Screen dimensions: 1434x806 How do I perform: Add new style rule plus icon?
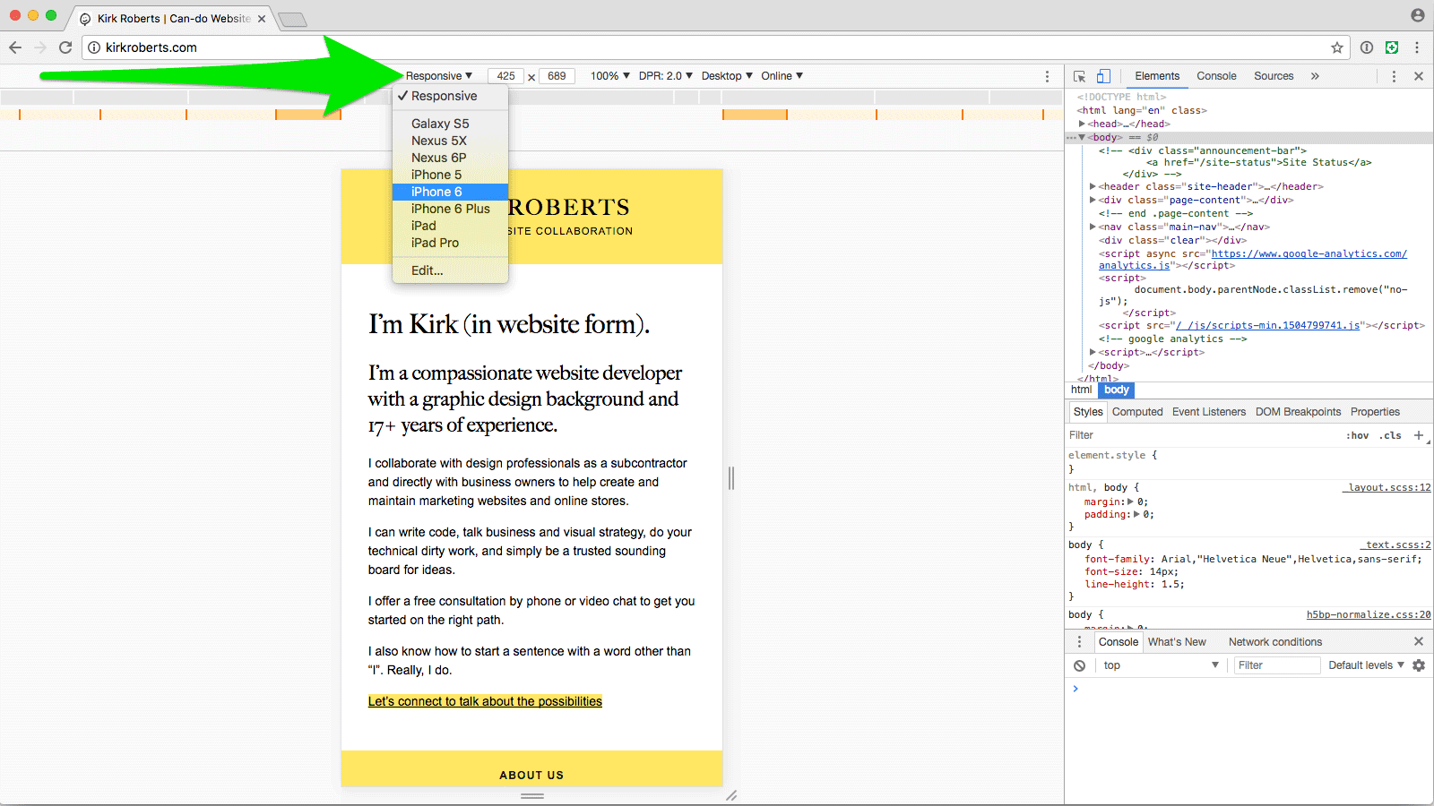pyautogui.click(x=1419, y=435)
